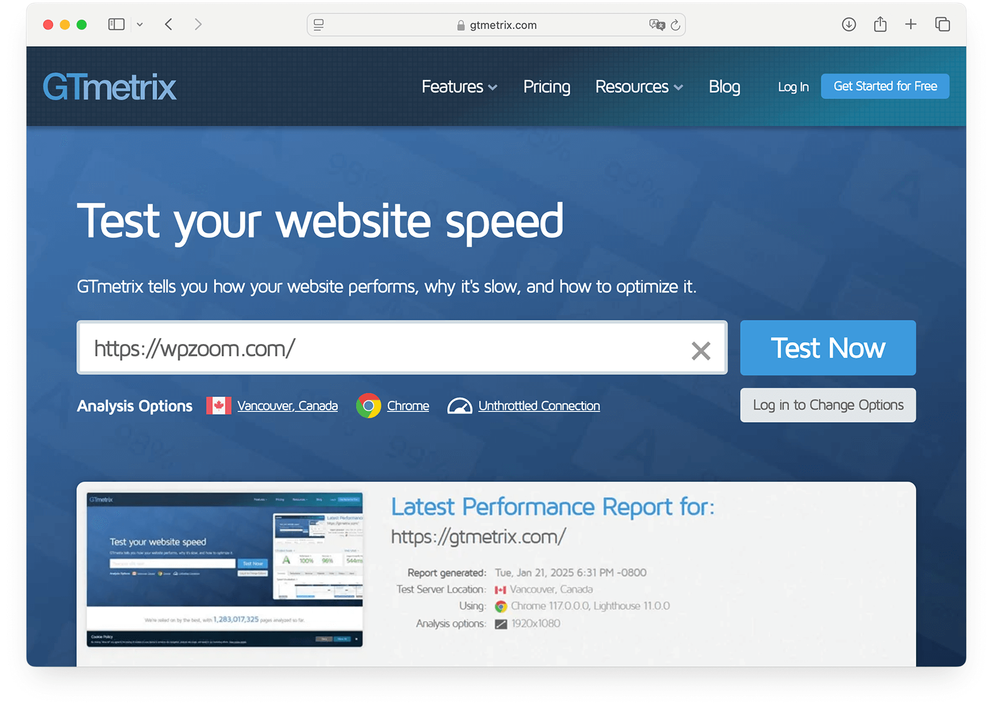991x704 pixels.
Task: Open the Pricing page
Action: point(546,87)
